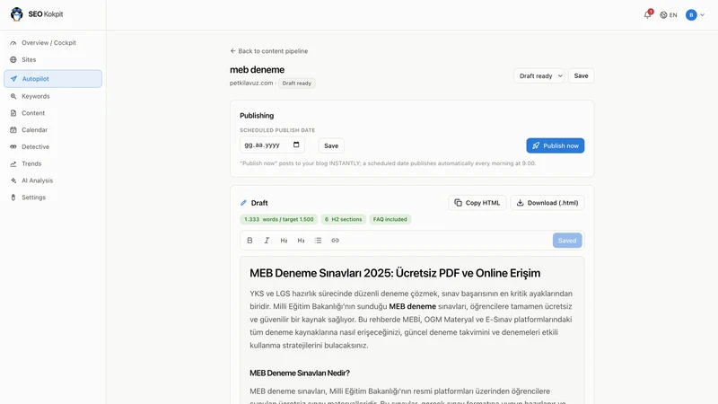
Task: Click the 6 H2 sections badge
Action: pyautogui.click(x=344, y=219)
